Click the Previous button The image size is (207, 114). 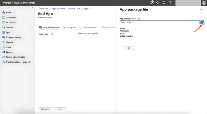(x=45, y=109)
